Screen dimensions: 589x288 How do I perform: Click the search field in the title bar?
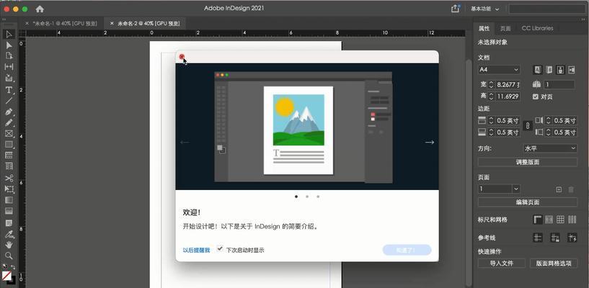pyautogui.click(x=546, y=9)
